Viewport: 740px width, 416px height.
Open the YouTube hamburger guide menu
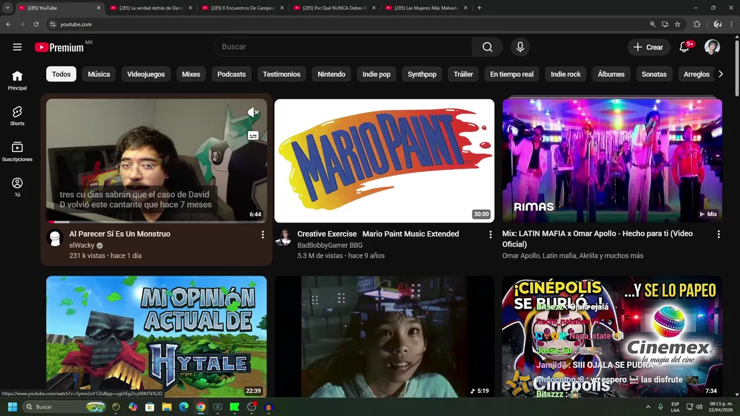[x=17, y=47]
